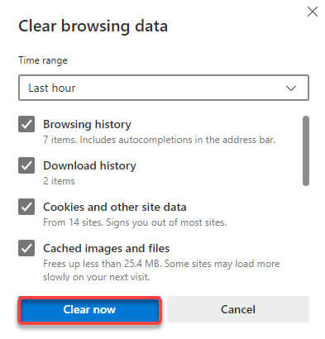Viewport: 325px width, 339px height.
Task: Uncheck the Download history checkbox
Action: pyautogui.click(x=26, y=165)
